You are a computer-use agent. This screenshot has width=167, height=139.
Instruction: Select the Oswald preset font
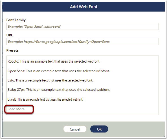point(45,100)
